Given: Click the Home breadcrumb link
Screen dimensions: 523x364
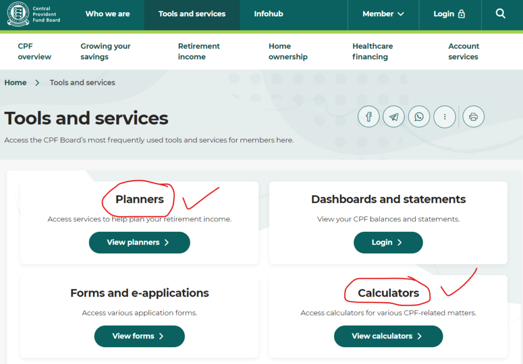Looking at the screenshot, I should (x=15, y=83).
